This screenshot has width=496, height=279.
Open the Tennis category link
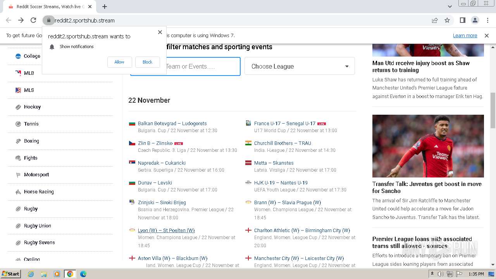point(31,124)
